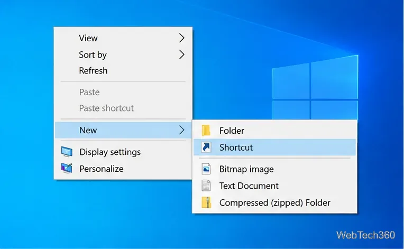Choose Refresh from the context menu
The image size is (404, 249).
(x=123, y=70)
